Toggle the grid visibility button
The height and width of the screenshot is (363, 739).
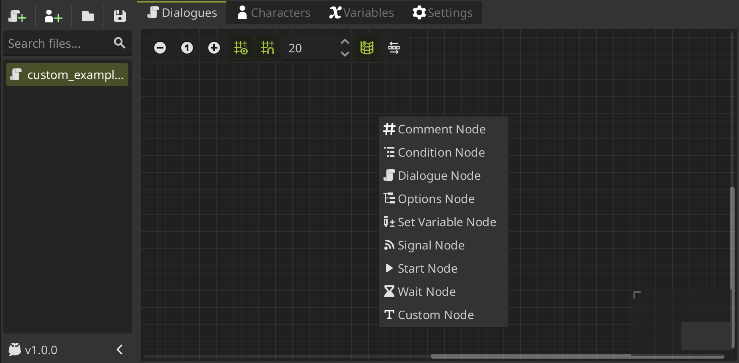(241, 48)
